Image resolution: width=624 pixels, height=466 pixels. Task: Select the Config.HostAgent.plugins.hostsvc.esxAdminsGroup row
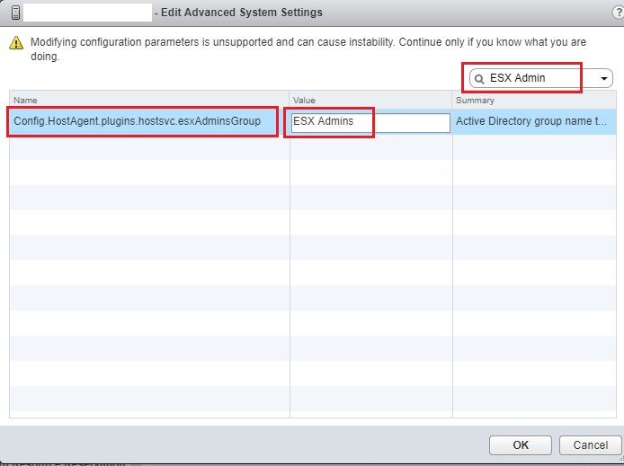pyautogui.click(x=144, y=121)
